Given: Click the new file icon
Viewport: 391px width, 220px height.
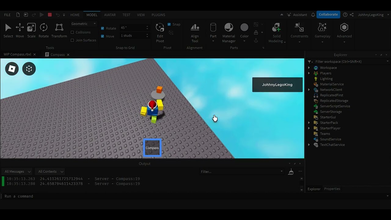Looking at the screenshot, I should click(18, 15).
